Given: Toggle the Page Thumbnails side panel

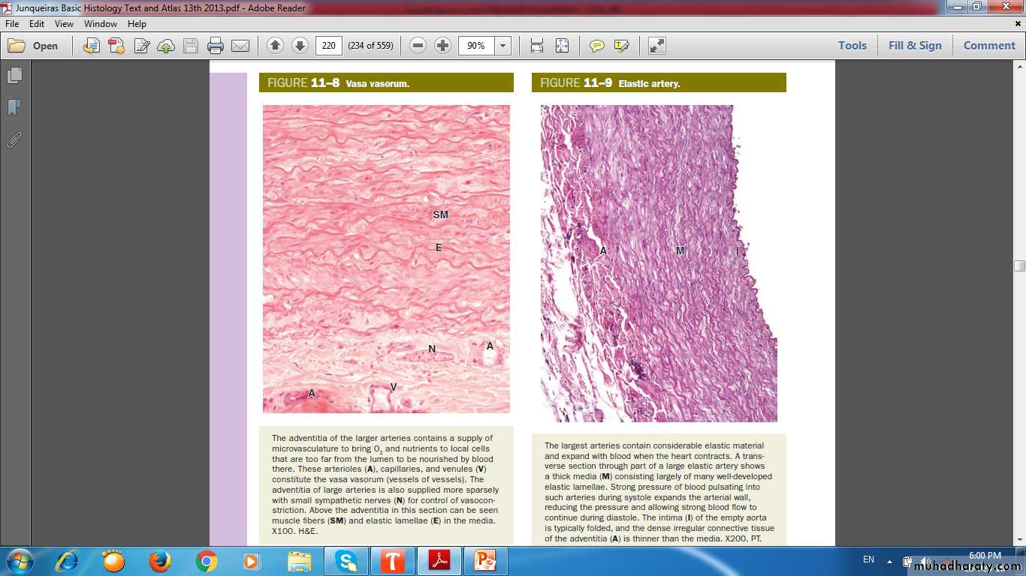Looking at the screenshot, I should (x=14, y=76).
